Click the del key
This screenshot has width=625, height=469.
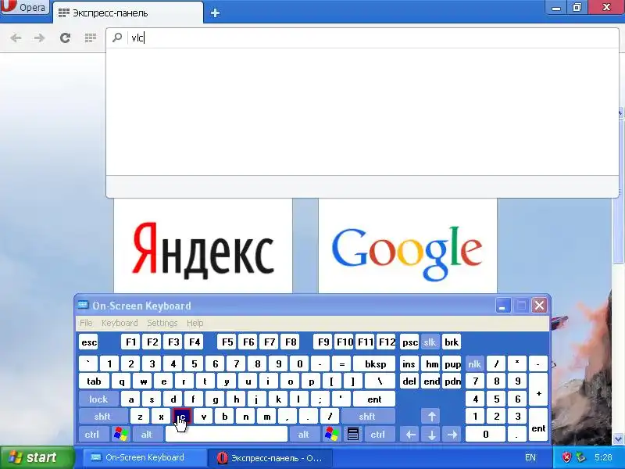coord(409,381)
